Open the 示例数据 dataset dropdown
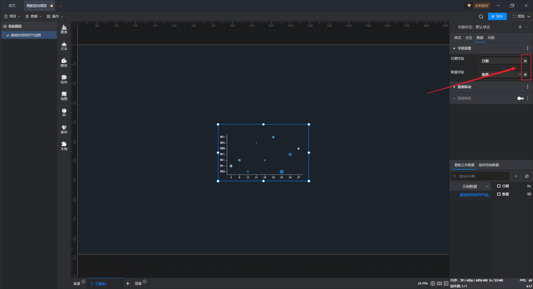 click(471, 186)
